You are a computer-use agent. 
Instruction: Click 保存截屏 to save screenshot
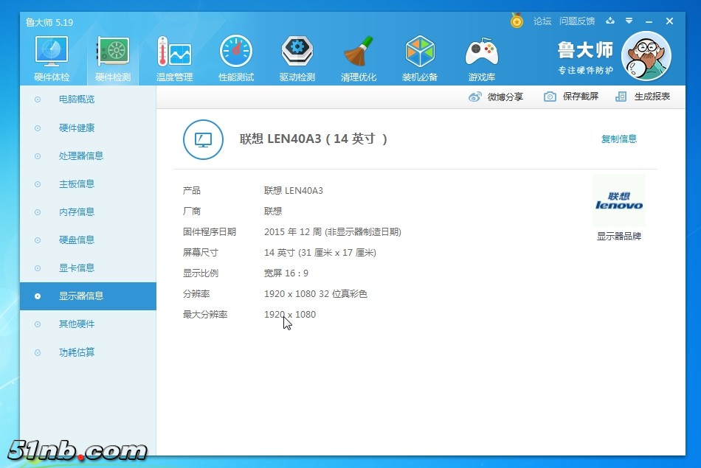click(x=571, y=97)
